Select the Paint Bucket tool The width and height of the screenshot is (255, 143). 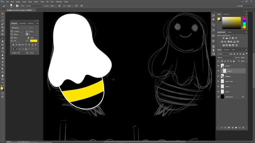(x=2, y=52)
